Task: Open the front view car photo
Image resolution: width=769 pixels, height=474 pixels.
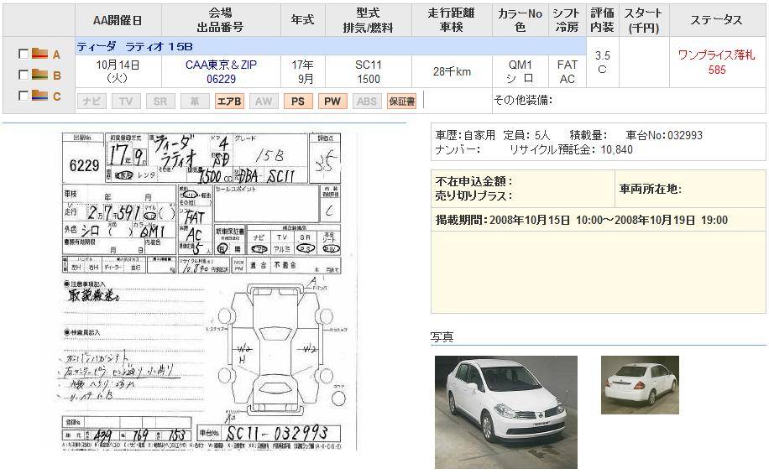Action: point(506,412)
